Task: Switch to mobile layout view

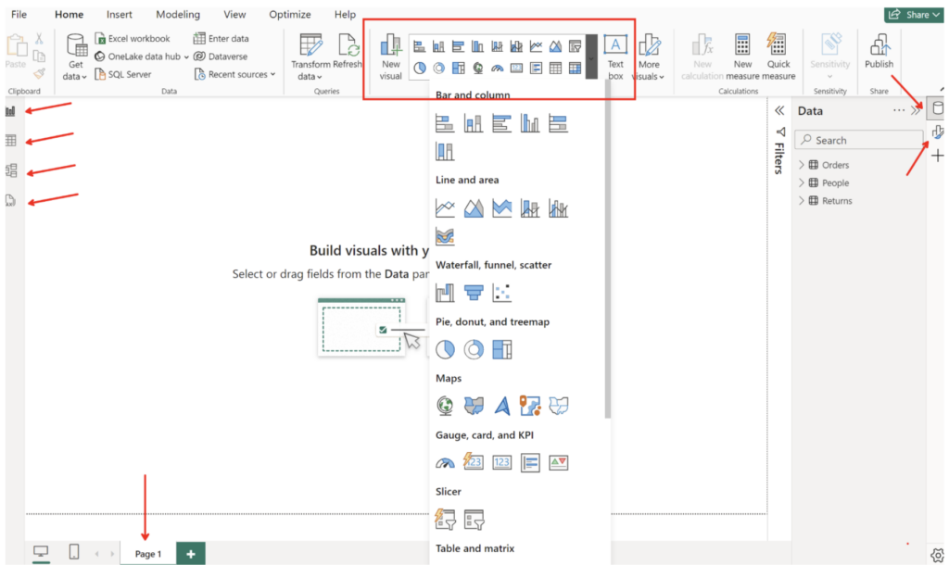Action: click(x=73, y=552)
